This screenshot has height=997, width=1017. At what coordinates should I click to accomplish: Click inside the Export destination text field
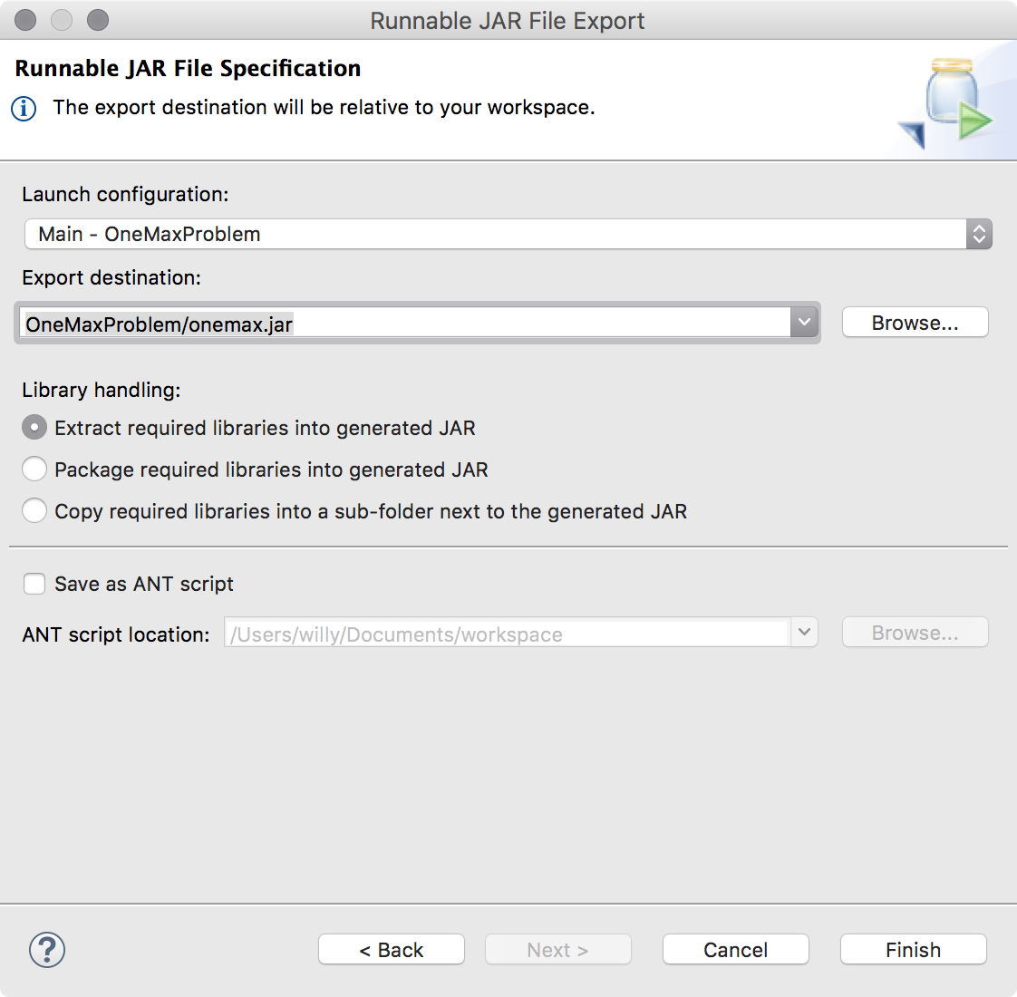[408, 324]
